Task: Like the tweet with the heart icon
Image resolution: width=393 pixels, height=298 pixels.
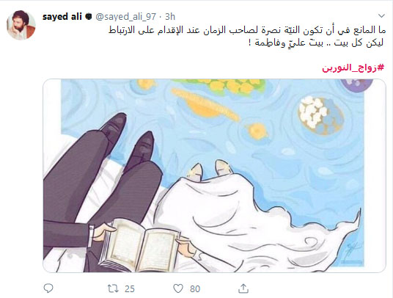Action: [178, 288]
